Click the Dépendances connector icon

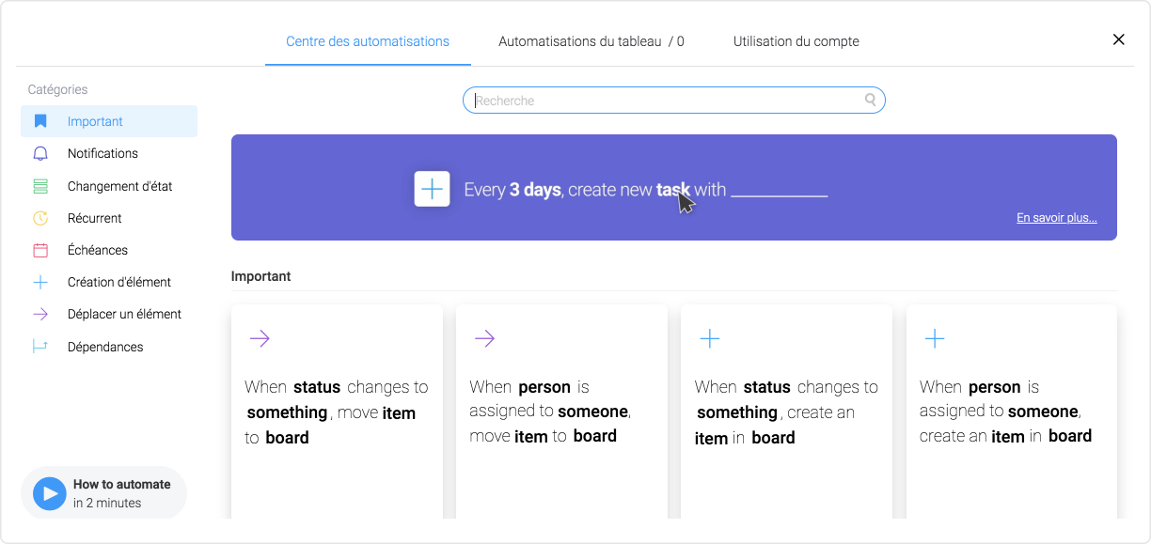pos(40,347)
